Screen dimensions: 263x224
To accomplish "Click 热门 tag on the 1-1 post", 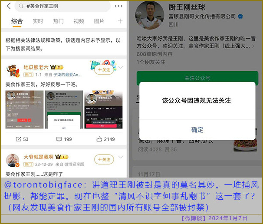I will (x=28, y=75).
